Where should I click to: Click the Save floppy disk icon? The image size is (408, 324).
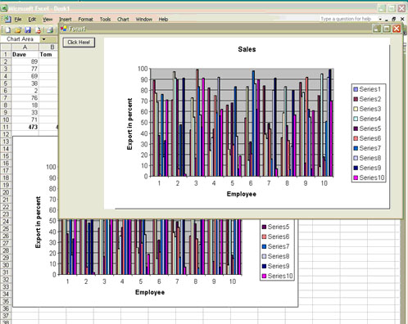click(28, 29)
